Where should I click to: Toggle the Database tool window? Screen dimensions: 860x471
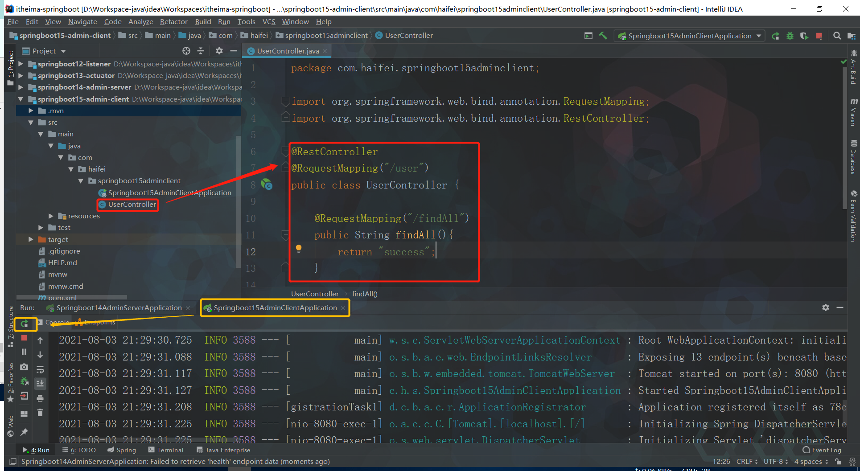click(x=853, y=157)
